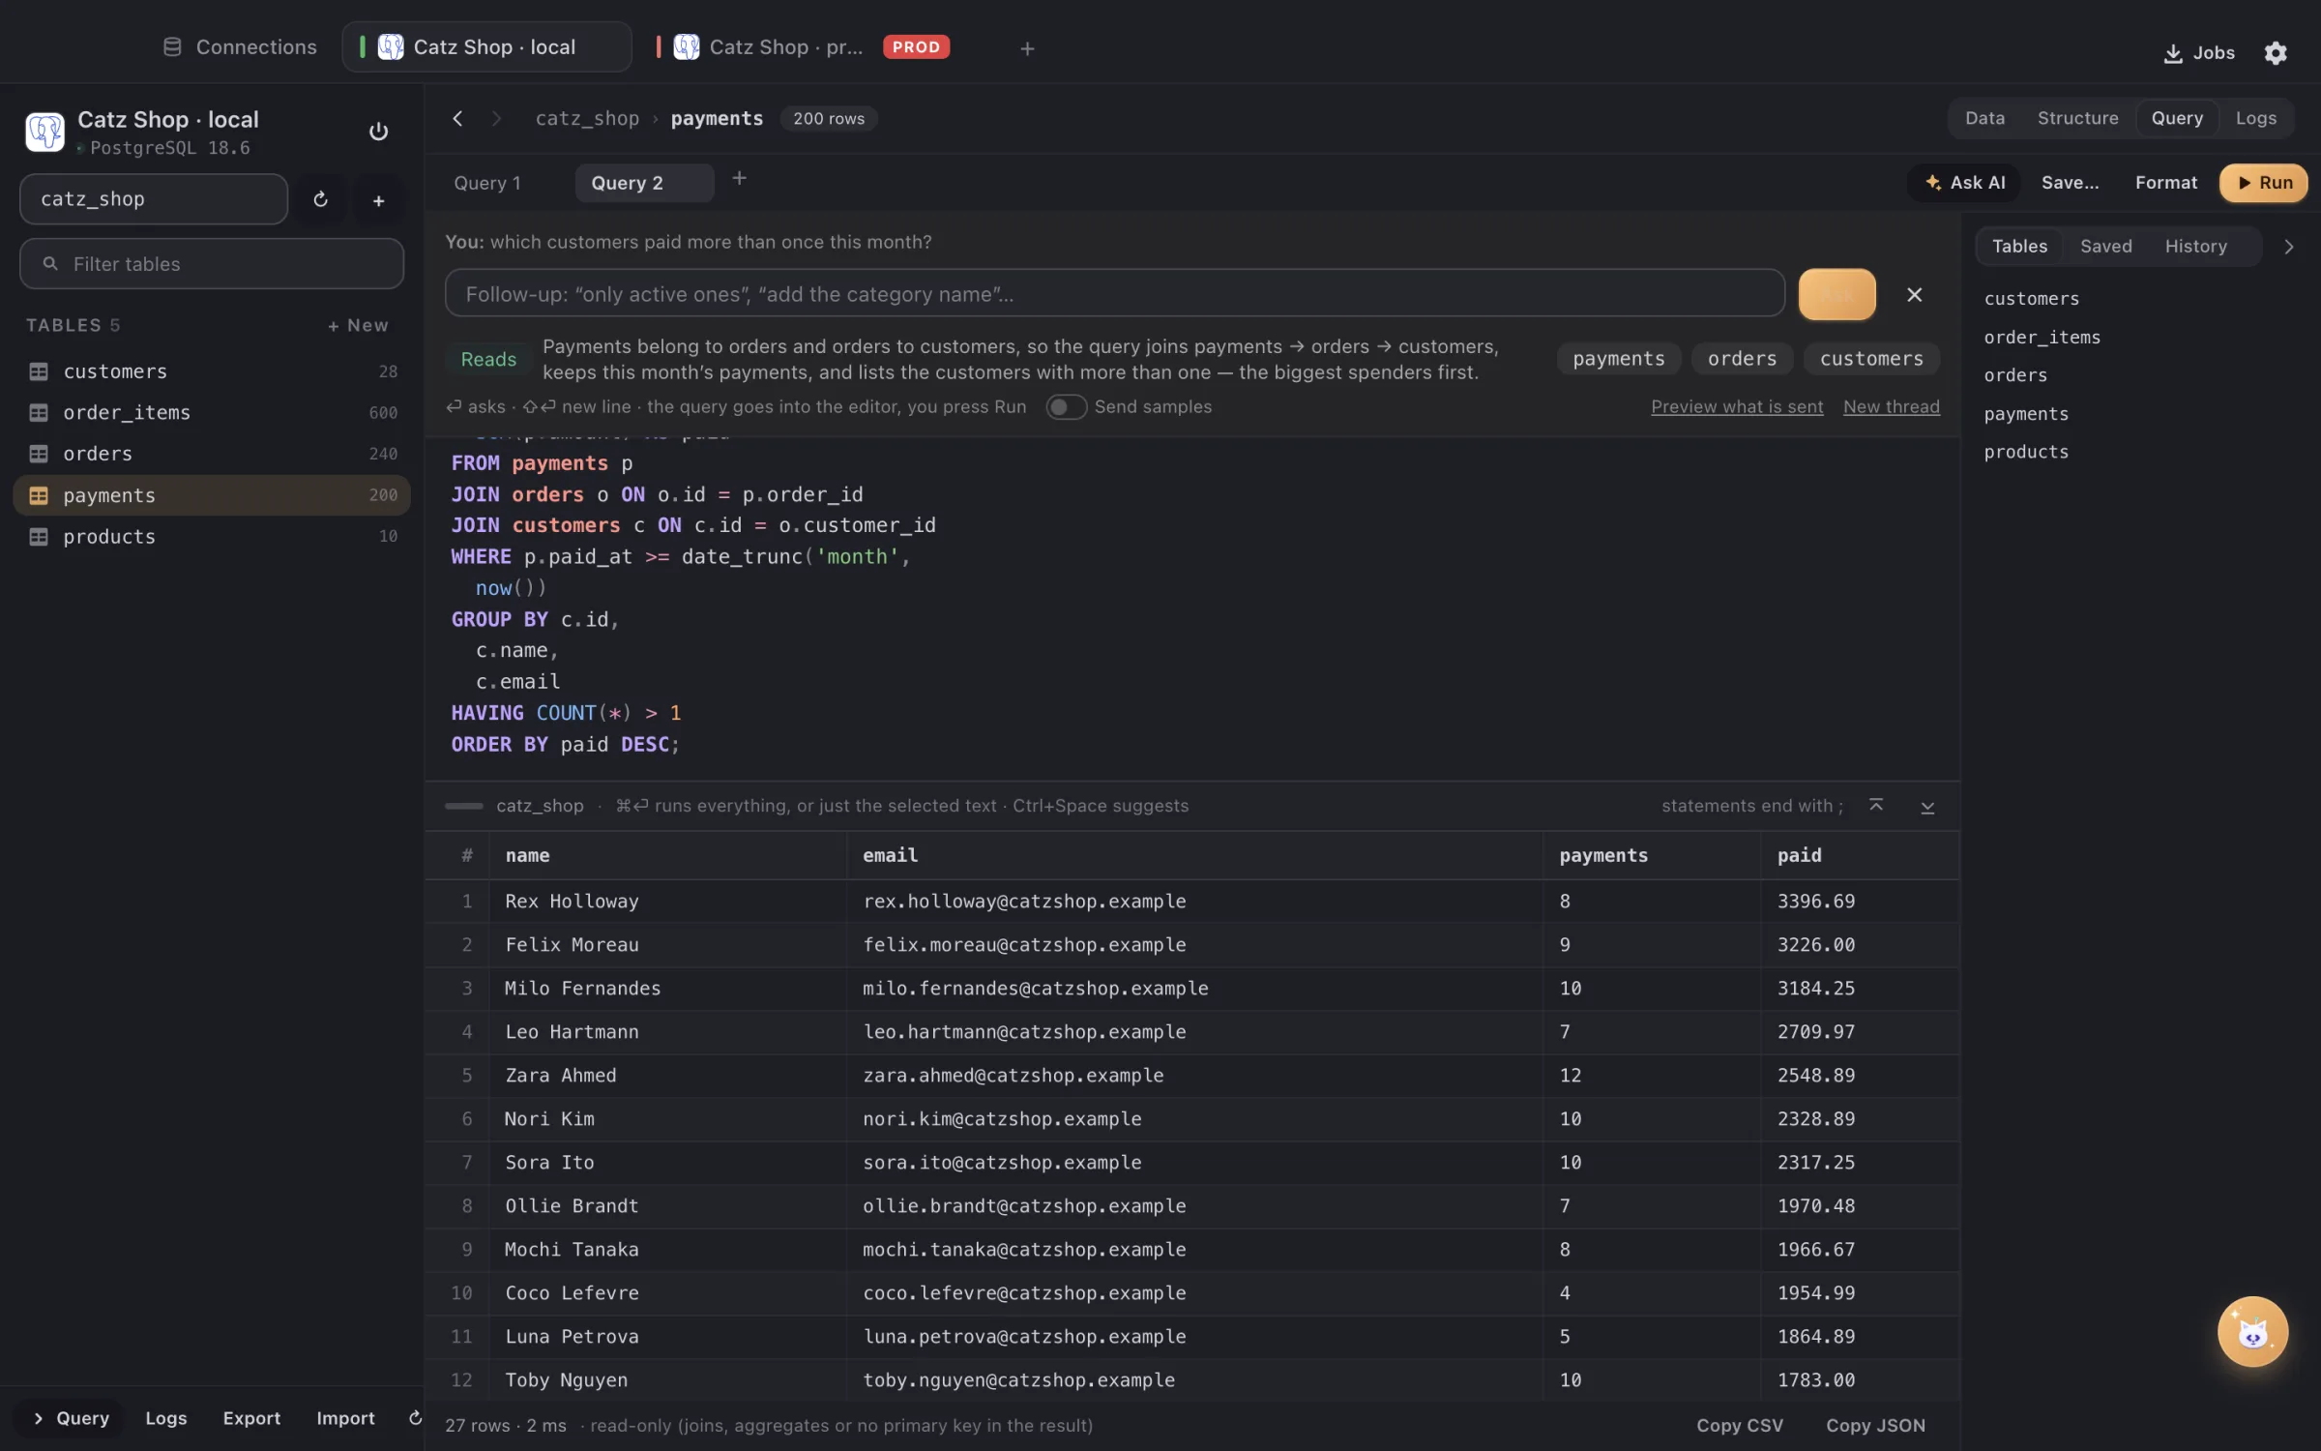Open the History tab in side panel
Screen dimensions: 2321x1451
point(2195,246)
